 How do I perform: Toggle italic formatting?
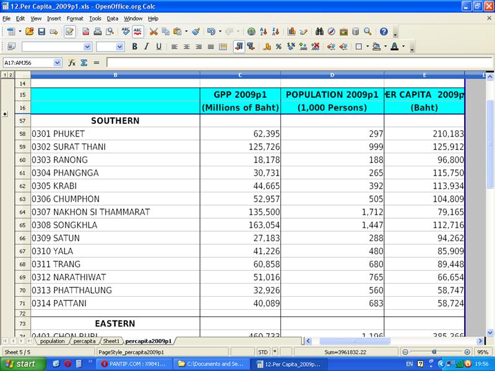pos(147,47)
